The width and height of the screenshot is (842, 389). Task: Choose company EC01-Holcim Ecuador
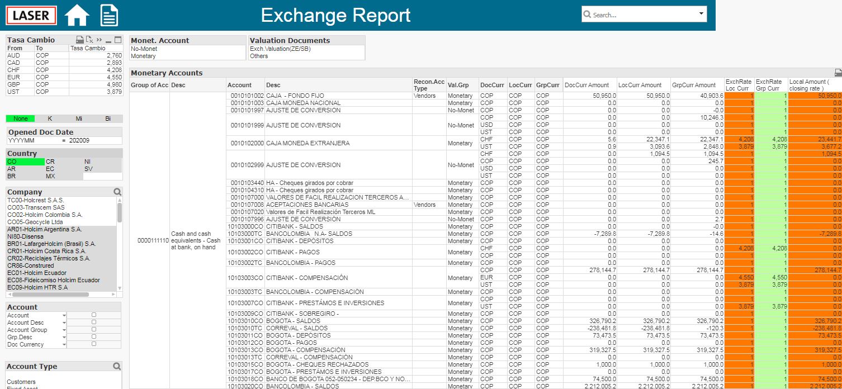[61, 273]
